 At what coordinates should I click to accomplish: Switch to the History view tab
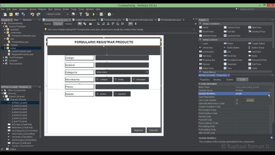click(69, 24)
